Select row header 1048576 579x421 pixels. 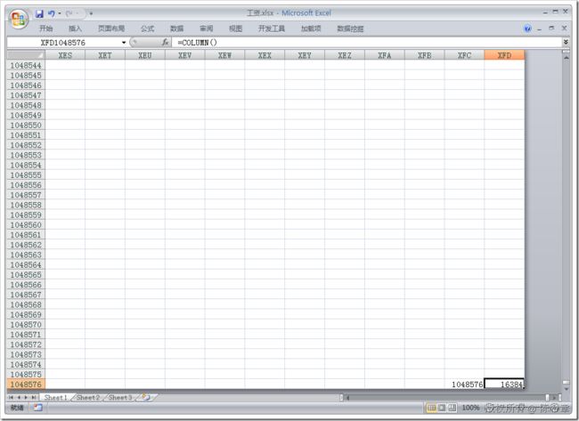[x=26, y=385]
